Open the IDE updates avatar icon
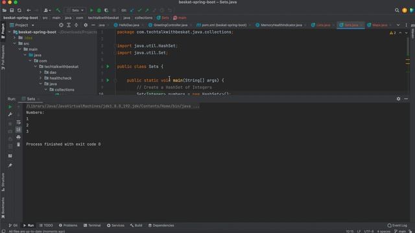 [405, 10]
